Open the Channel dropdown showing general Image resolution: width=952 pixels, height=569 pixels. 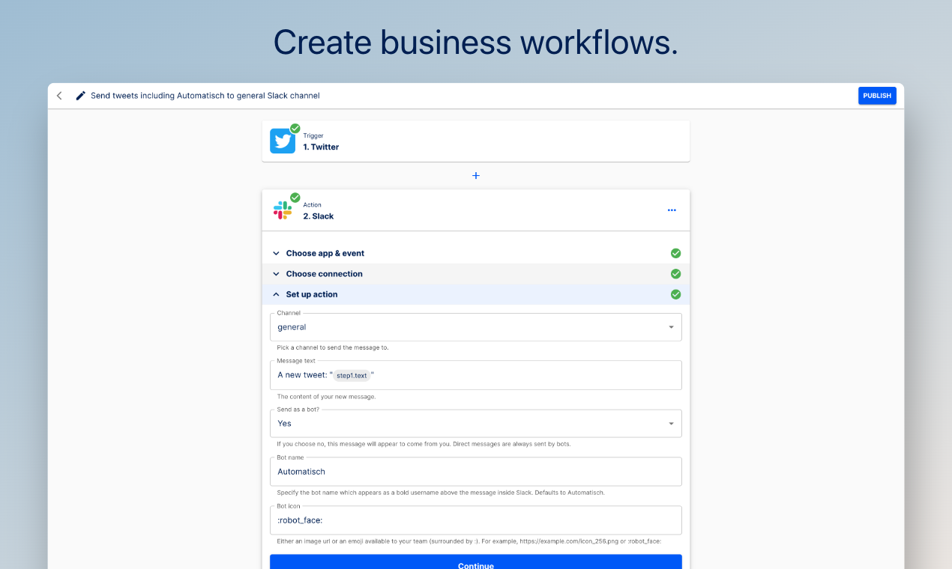[476, 327]
